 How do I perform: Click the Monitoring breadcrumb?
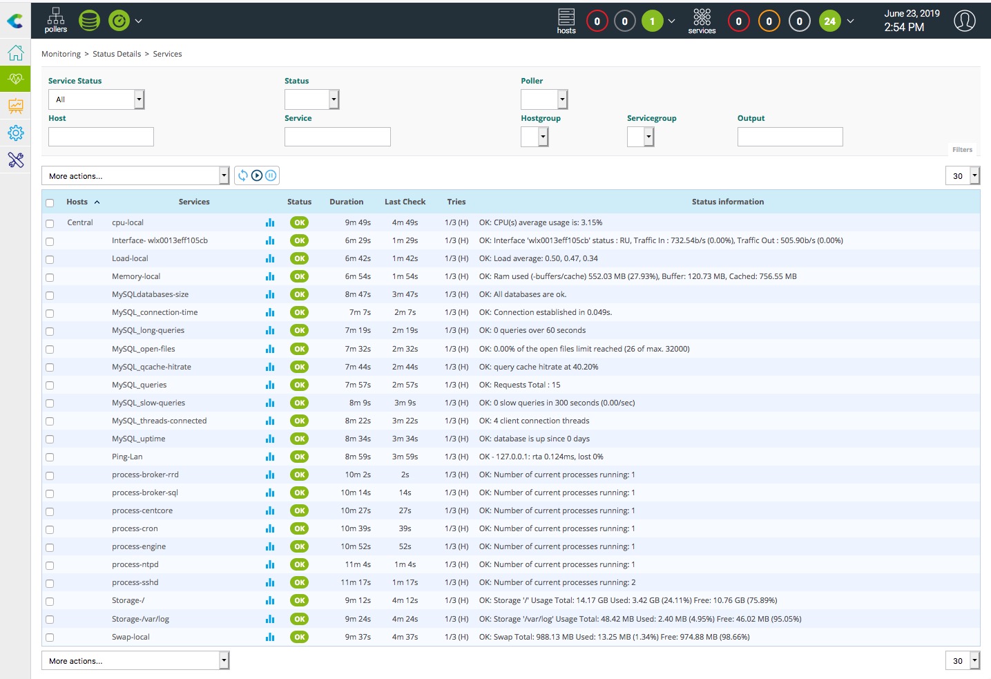pos(61,54)
